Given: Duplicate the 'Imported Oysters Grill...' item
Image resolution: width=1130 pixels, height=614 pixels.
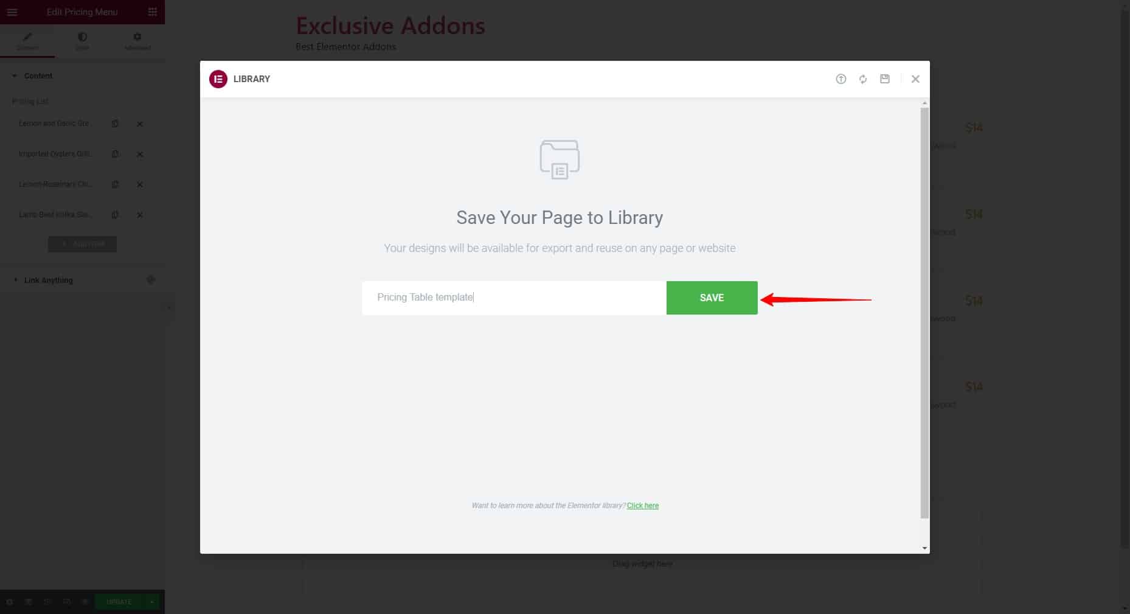Looking at the screenshot, I should 115,154.
